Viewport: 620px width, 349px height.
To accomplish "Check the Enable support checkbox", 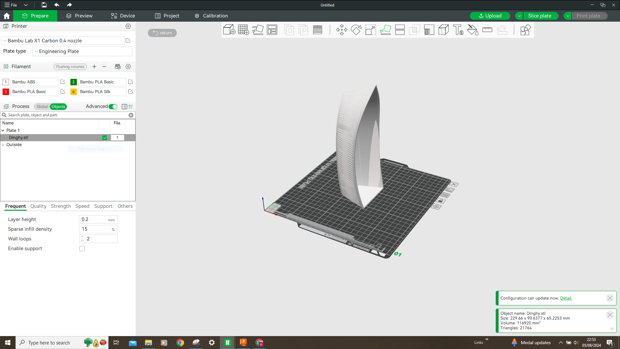I will click(82, 249).
